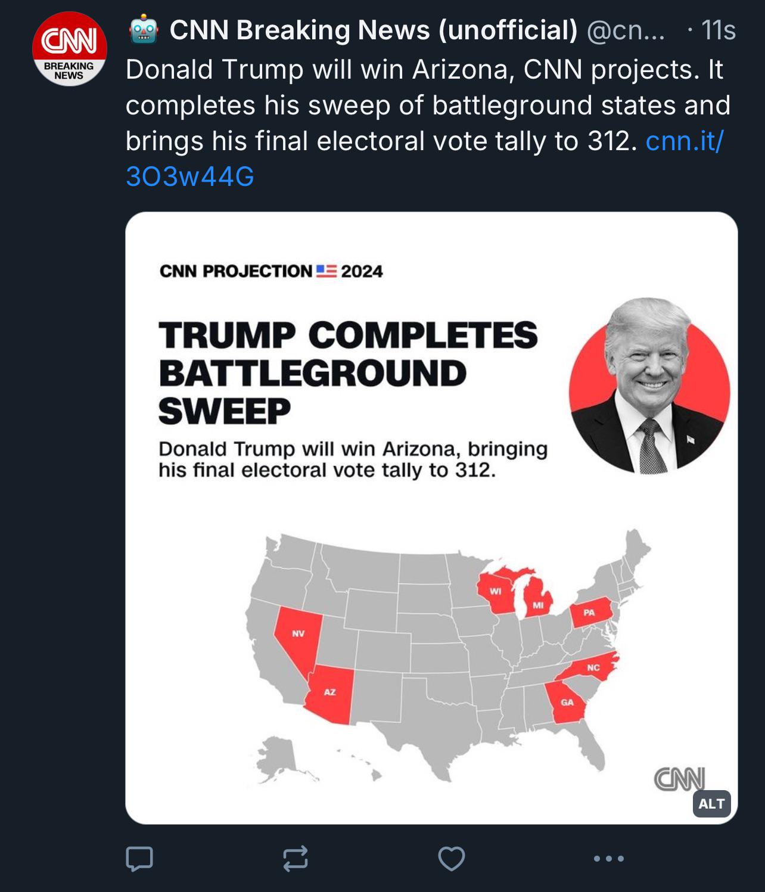Click the red Arizona (AZ) state on map
The width and height of the screenshot is (765, 892).
click(329, 694)
